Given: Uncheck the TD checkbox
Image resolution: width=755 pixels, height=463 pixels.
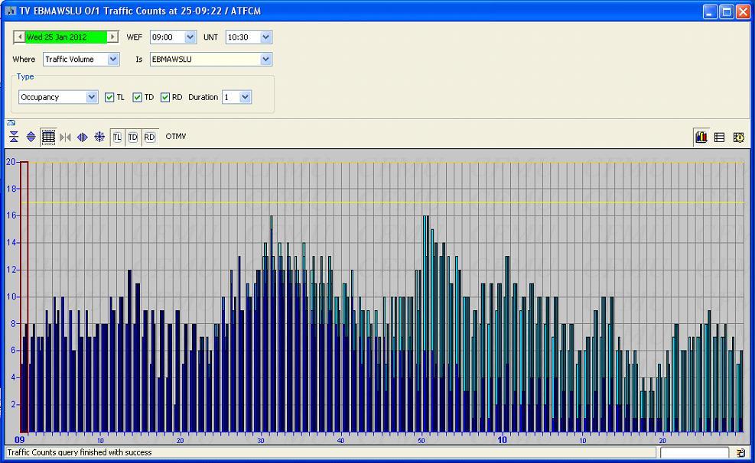Looking at the screenshot, I should coord(137,97).
